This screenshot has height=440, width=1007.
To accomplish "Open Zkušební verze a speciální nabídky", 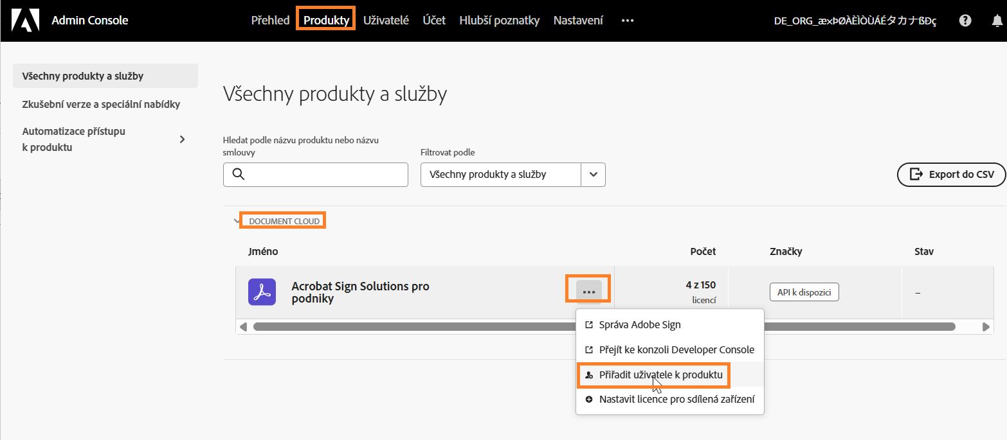I will pyautogui.click(x=100, y=103).
